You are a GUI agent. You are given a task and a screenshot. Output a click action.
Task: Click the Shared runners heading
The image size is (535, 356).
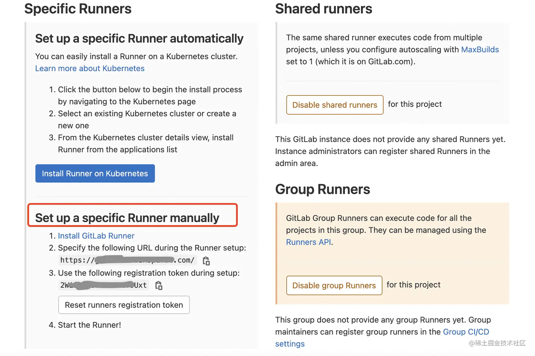[x=323, y=9]
